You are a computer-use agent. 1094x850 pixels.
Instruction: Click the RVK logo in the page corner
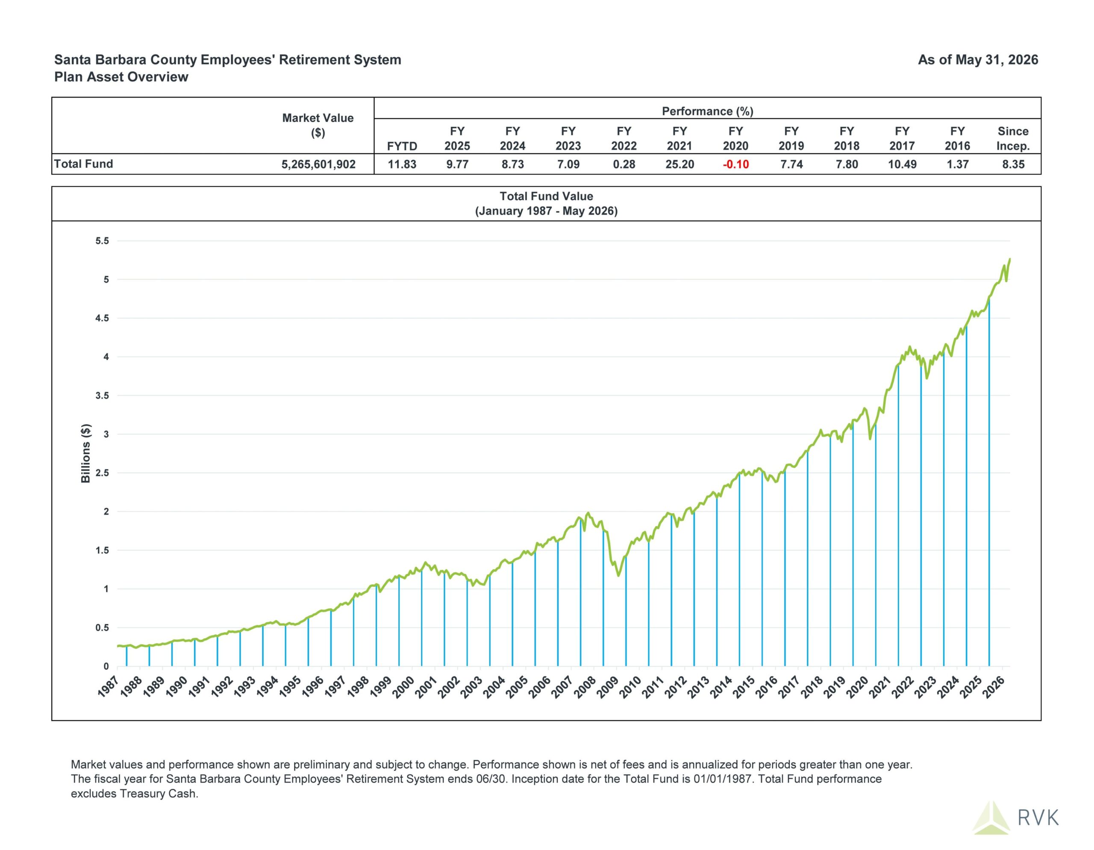pos(1016,818)
